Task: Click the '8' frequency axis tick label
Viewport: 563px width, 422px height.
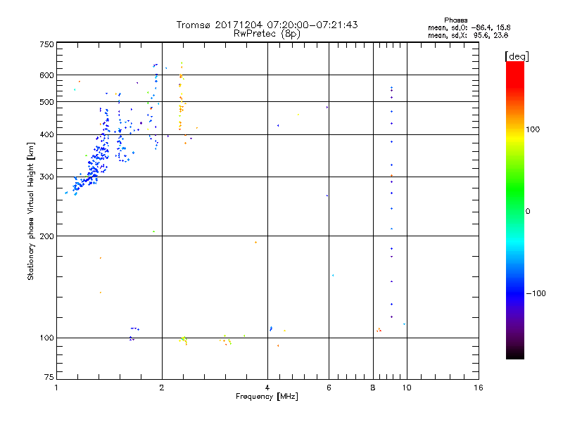Action: coord(373,388)
